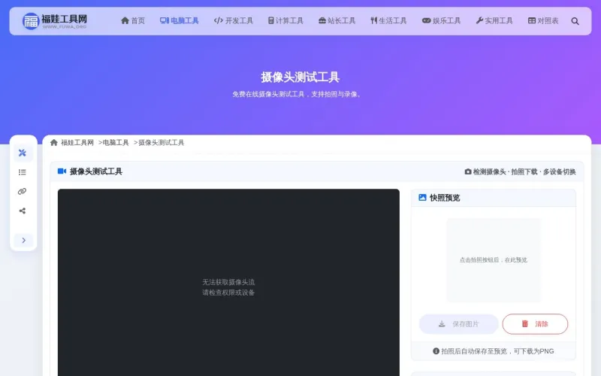Click the search magnifier icon
601x376 pixels.
(x=575, y=21)
